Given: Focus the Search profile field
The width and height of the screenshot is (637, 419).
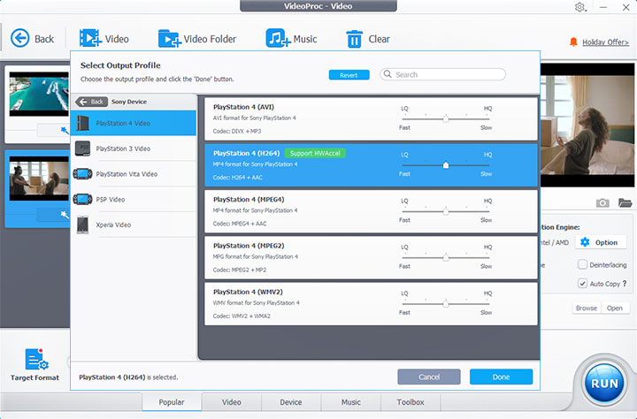Looking at the screenshot, I should [x=443, y=74].
